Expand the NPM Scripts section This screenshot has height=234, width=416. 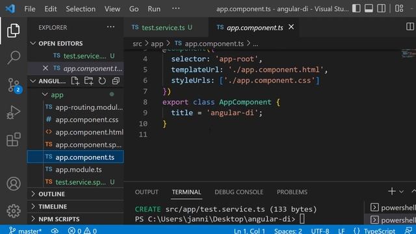click(x=75, y=219)
